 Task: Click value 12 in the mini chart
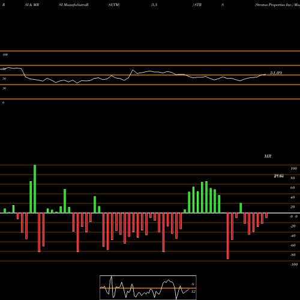click(x=193, y=292)
